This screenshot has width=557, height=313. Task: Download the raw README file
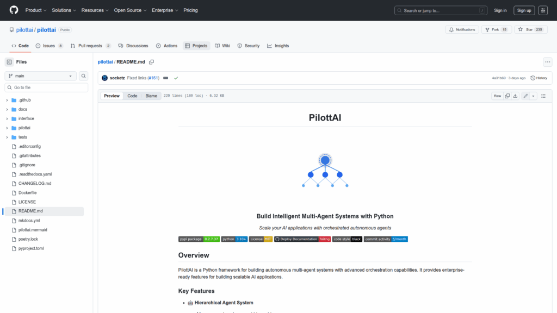coord(515,96)
